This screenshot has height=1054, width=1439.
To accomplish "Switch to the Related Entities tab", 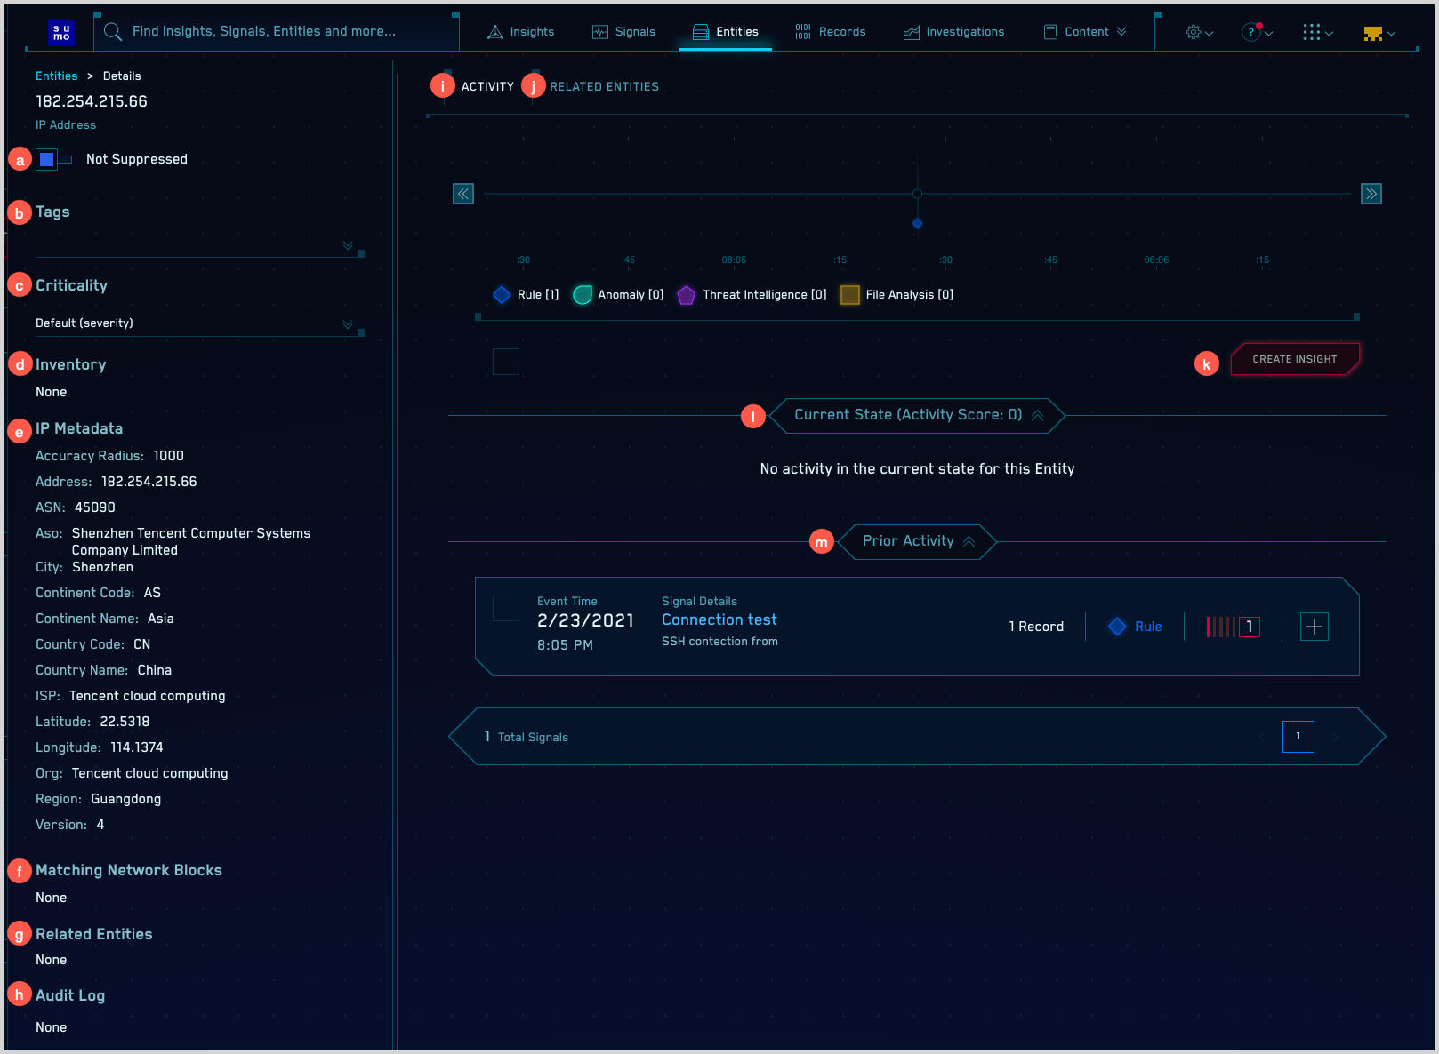I will [603, 86].
